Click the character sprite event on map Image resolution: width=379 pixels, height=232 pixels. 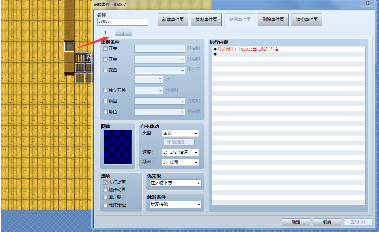point(88,57)
